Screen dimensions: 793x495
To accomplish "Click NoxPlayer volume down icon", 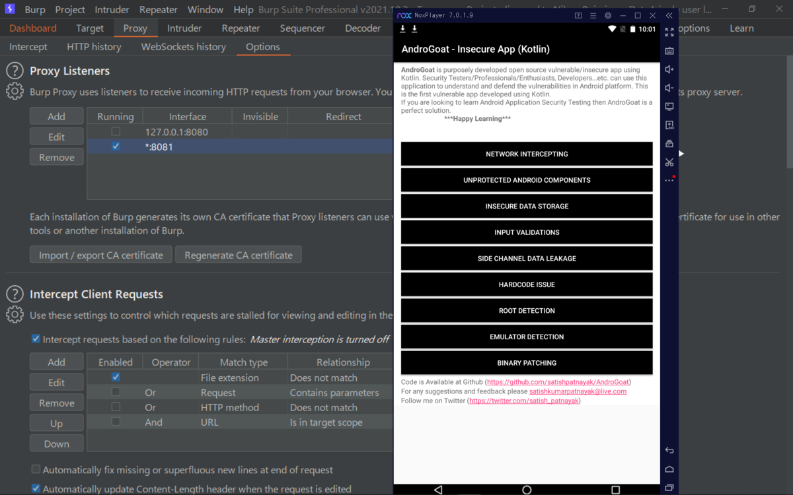I will tap(669, 88).
